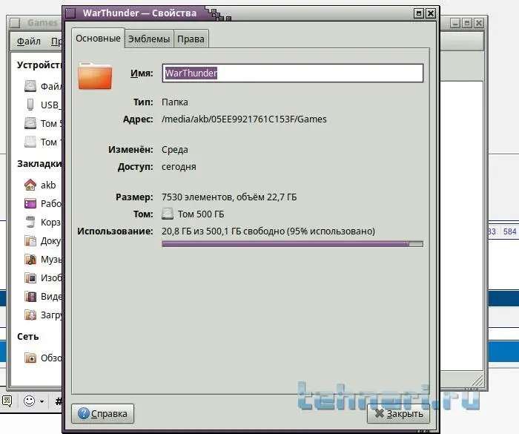The image size is (519, 434).
Task: Click the Games window resize grip corner
Action: click(477, 381)
